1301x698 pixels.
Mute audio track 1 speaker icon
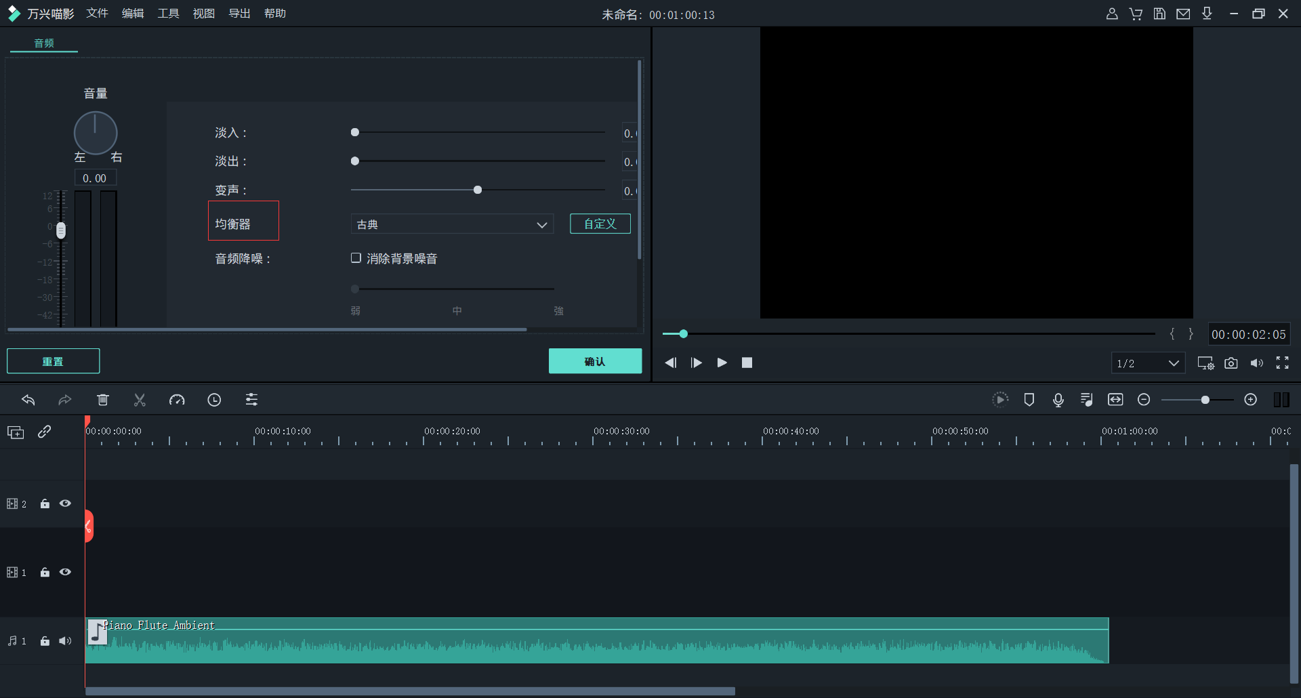(65, 641)
